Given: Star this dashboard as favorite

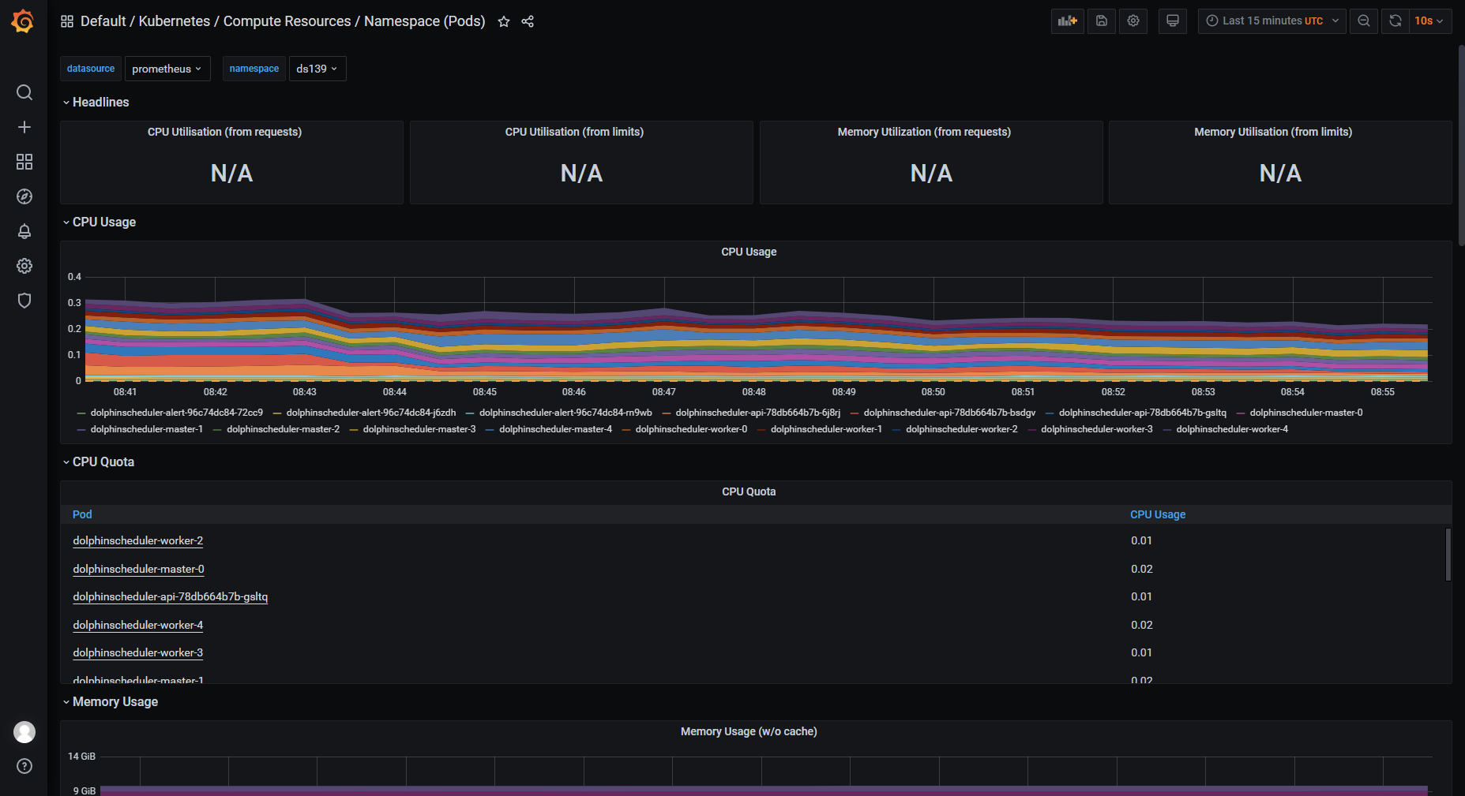Looking at the screenshot, I should (x=504, y=21).
